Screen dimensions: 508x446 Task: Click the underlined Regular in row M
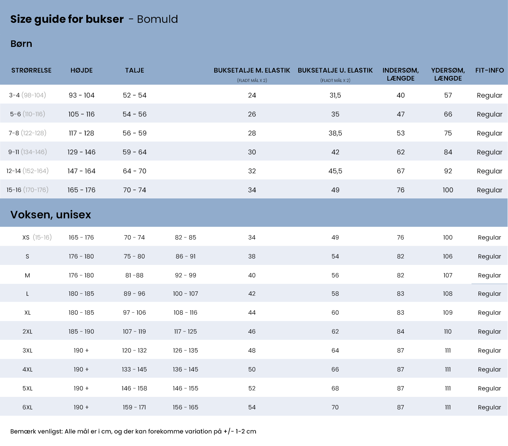click(489, 275)
